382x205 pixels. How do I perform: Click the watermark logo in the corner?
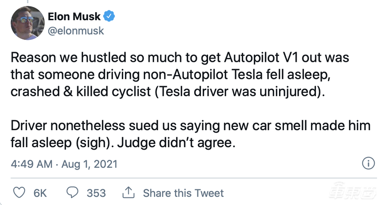pyautogui.click(x=354, y=193)
